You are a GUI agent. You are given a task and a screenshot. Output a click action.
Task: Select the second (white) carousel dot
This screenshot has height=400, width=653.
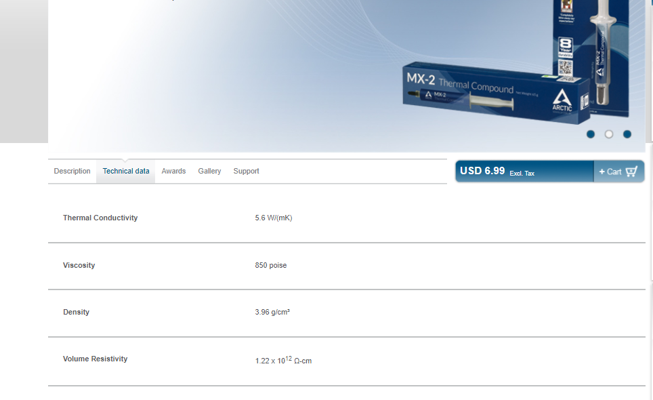point(609,134)
